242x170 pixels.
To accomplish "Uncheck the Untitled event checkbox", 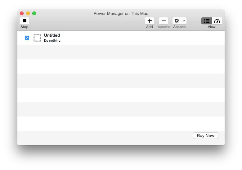I will (x=27, y=38).
